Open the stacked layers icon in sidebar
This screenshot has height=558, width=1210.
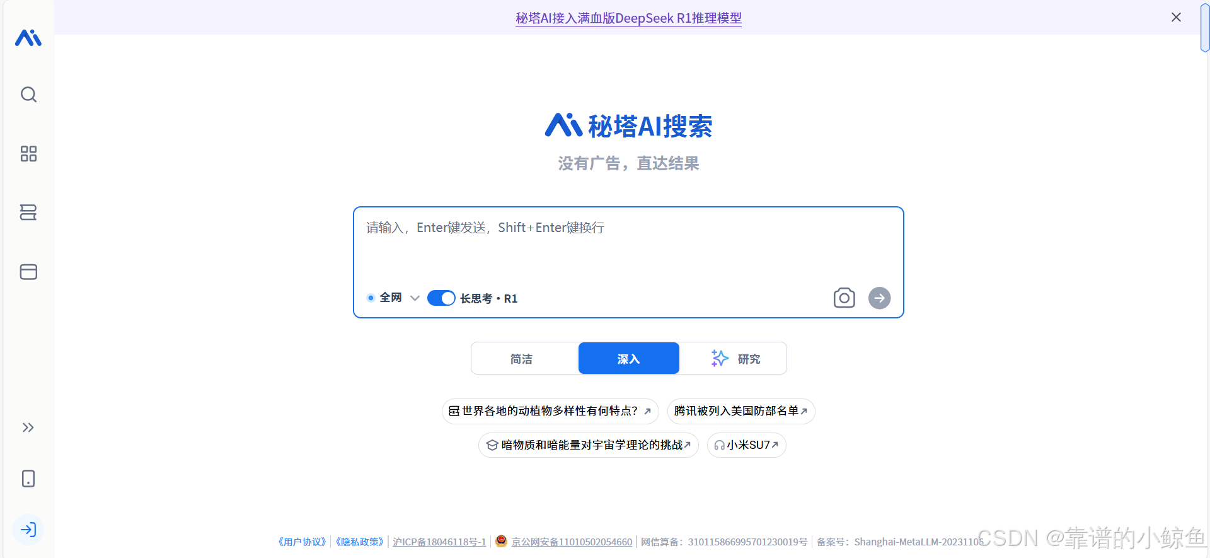pyautogui.click(x=28, y=212)
